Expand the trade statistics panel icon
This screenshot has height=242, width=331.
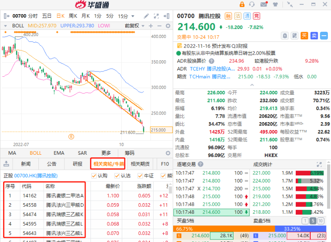coord(319,164)
